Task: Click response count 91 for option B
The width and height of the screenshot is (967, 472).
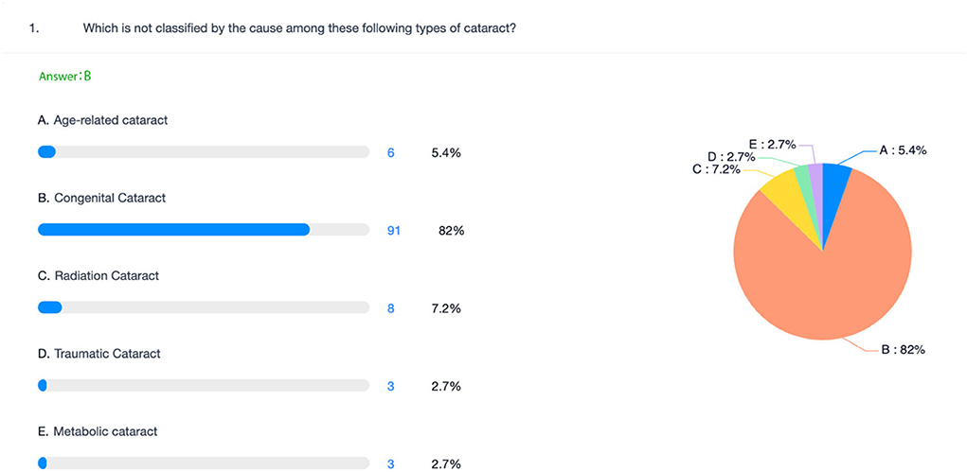Action: tap(394, 231)
